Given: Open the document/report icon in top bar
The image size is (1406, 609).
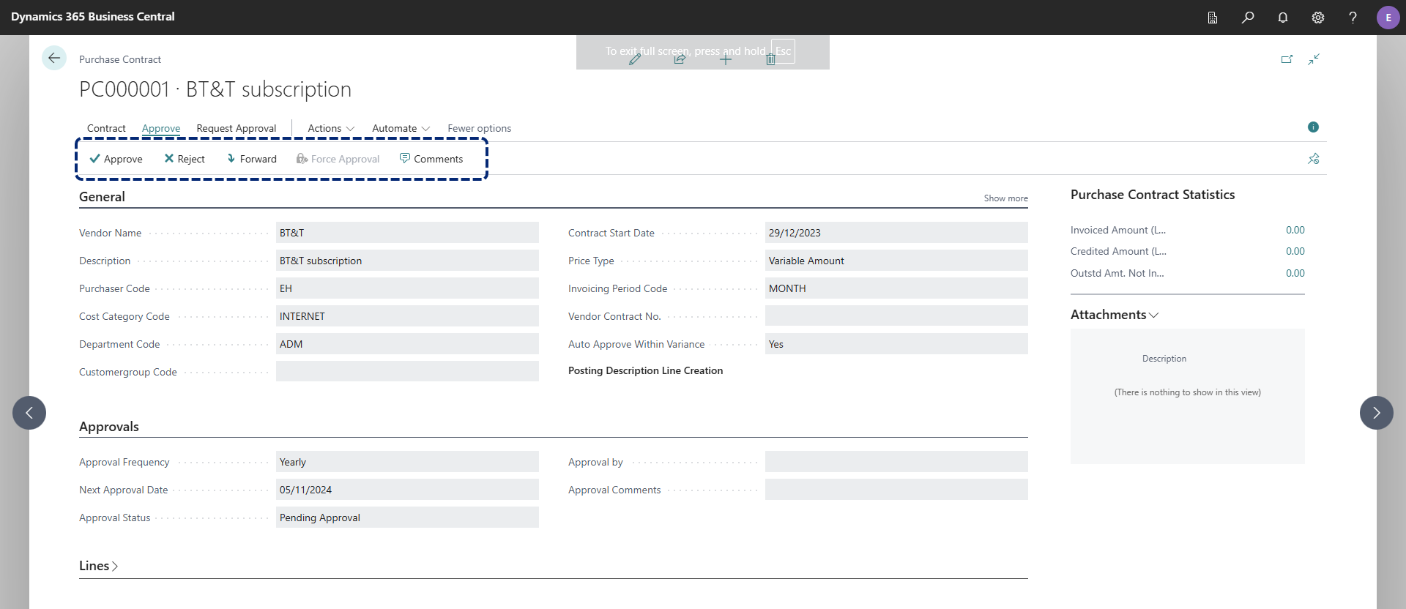Looking at the screenshot, I should click(x=1213, y=18).
